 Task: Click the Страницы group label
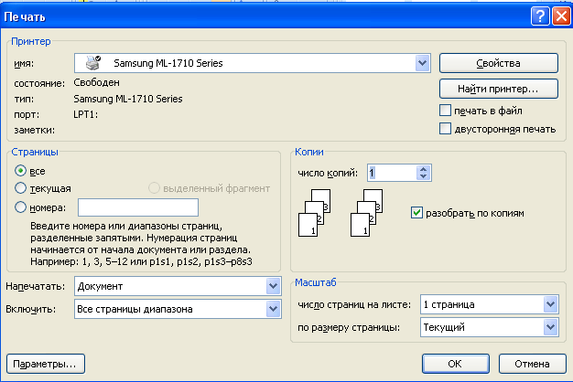tap(35, 152)
